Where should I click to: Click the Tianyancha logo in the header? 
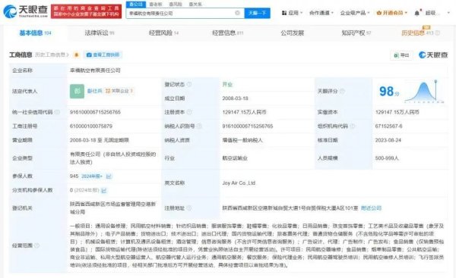click(x=25, y=11)
